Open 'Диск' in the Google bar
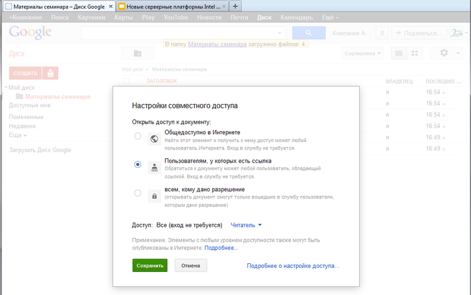 pyautogui.click(x=264, y=18)
